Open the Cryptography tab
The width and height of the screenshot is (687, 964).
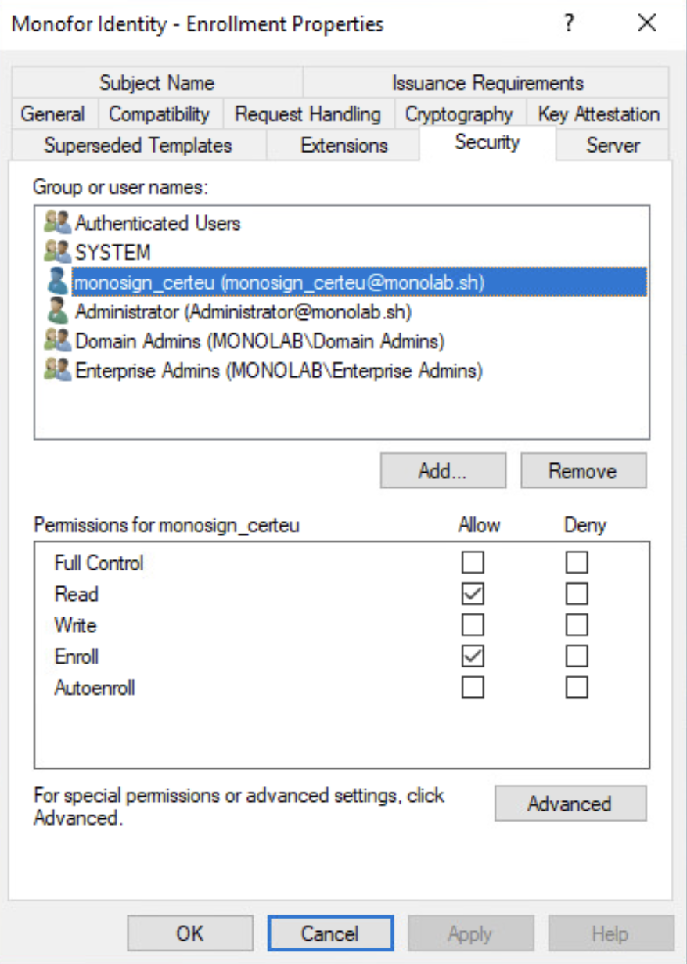pos(459,114)
